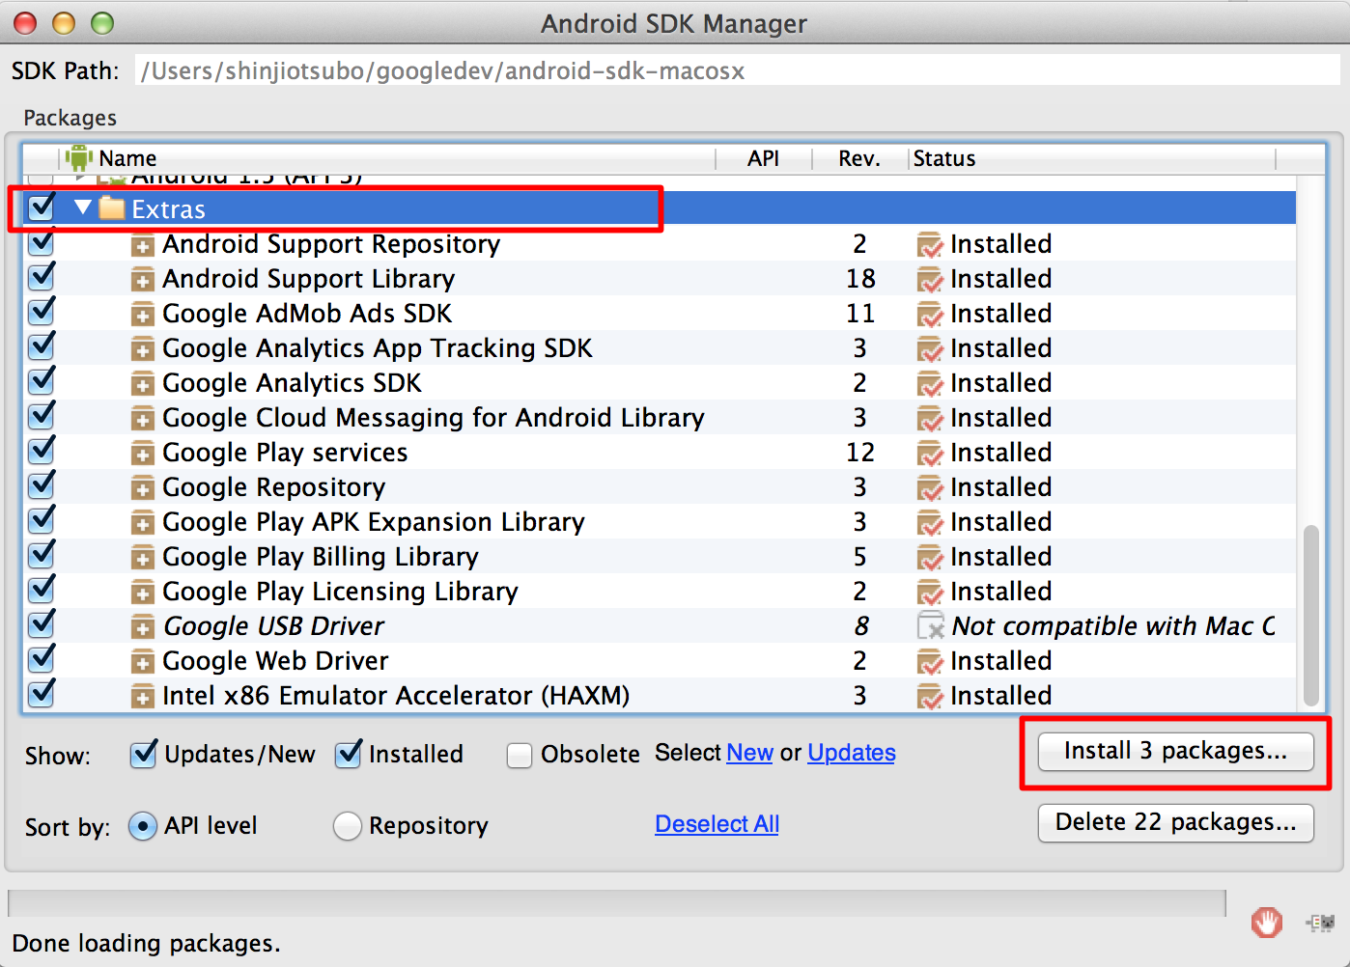Viewport: 1350px width, 967px height.
Task: Collapse the Extras folder tree node
Action: click(x=83, y=207)
